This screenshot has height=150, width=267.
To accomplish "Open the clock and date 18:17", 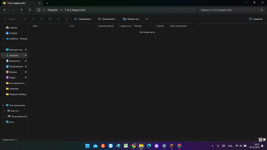I will point(254,146).
